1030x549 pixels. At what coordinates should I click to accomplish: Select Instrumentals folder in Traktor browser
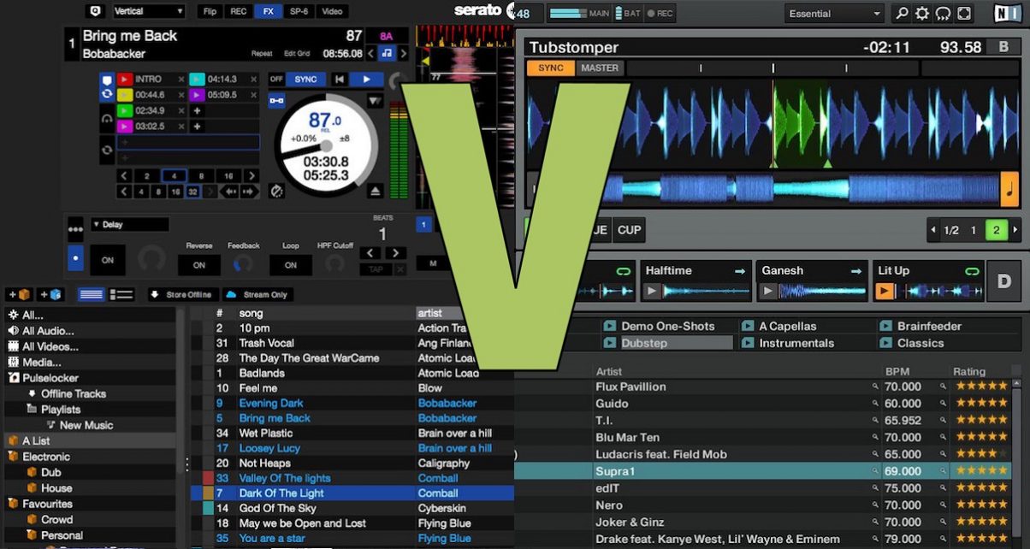point(796,343)
